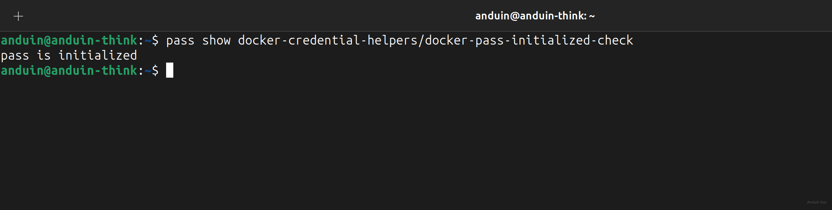Click the word "is" in the output line

[44, 55]
